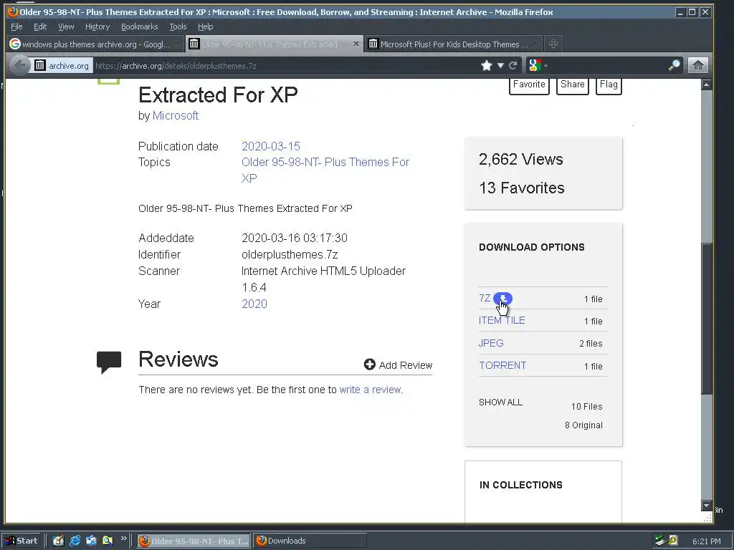Close the Older 95-98-NT Plus Themes tab

356,44
